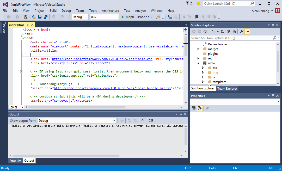The height and width of the screenshot is (171, 282).
Task: Click the Solution Explorer vertical scrollbar
Action: tap(278, 61)
